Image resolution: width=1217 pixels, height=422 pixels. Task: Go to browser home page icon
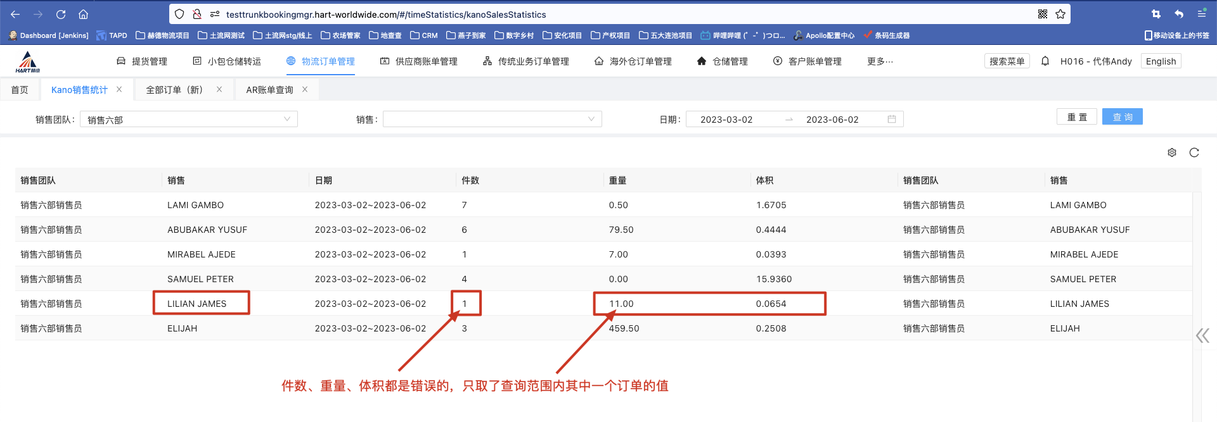click(83, 14)
